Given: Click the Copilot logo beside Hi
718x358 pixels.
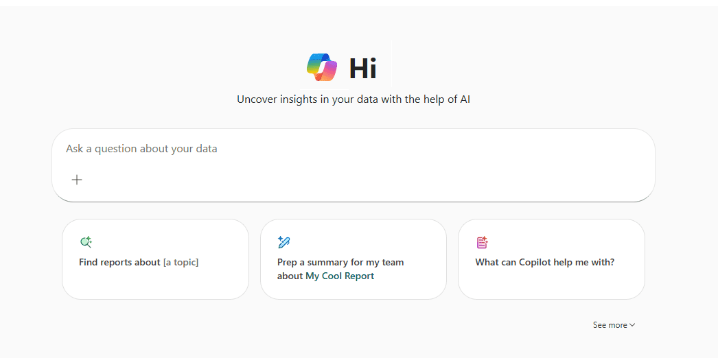Looking at the screenshot, I should pos(322,68).
